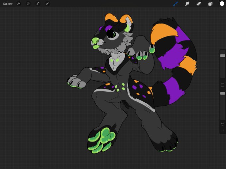Screen dimensions: 226x169
Task: Activate the Selection tool
Action: (38, 4)
